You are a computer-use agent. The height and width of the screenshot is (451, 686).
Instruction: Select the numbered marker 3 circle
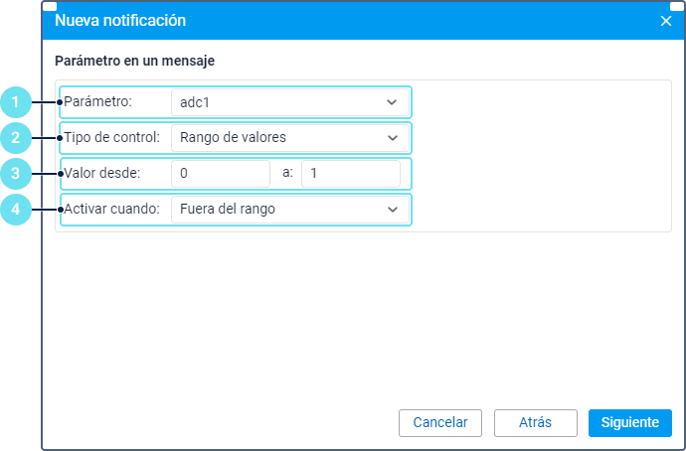point(16,174)
